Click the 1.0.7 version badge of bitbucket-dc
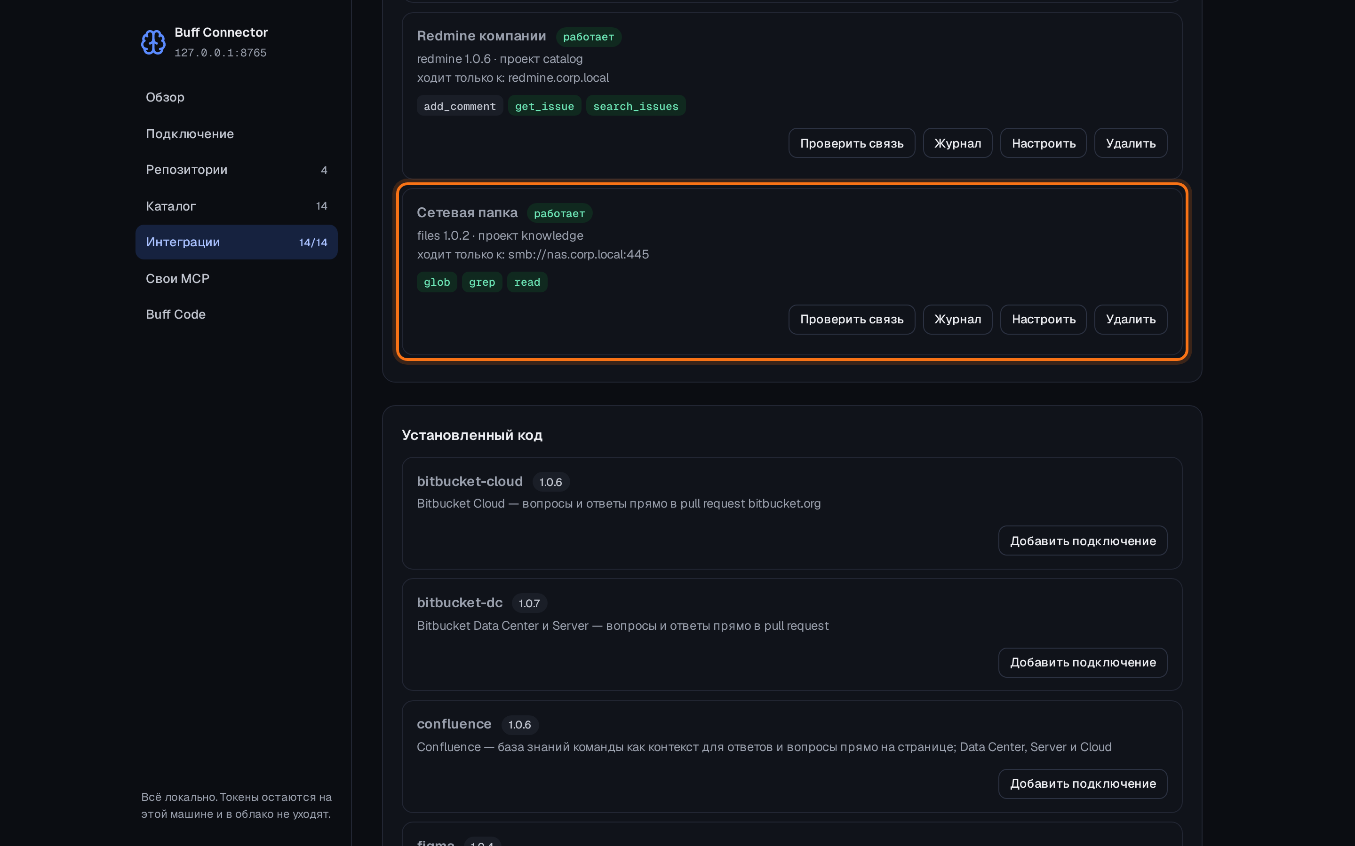1355x846 pixels. [529, 603]
